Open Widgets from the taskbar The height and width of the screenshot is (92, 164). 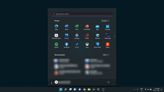tap(75, 89)
